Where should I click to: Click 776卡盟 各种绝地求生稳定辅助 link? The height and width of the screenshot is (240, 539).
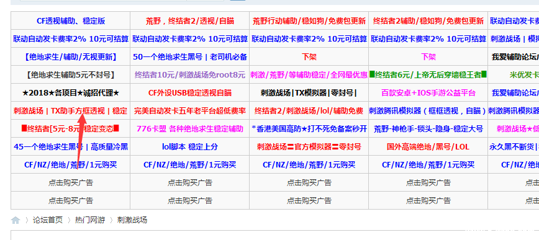pyautogui.click(x=190, y=129)
